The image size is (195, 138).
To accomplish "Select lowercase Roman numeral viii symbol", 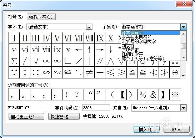I will [x=46, y=50].
